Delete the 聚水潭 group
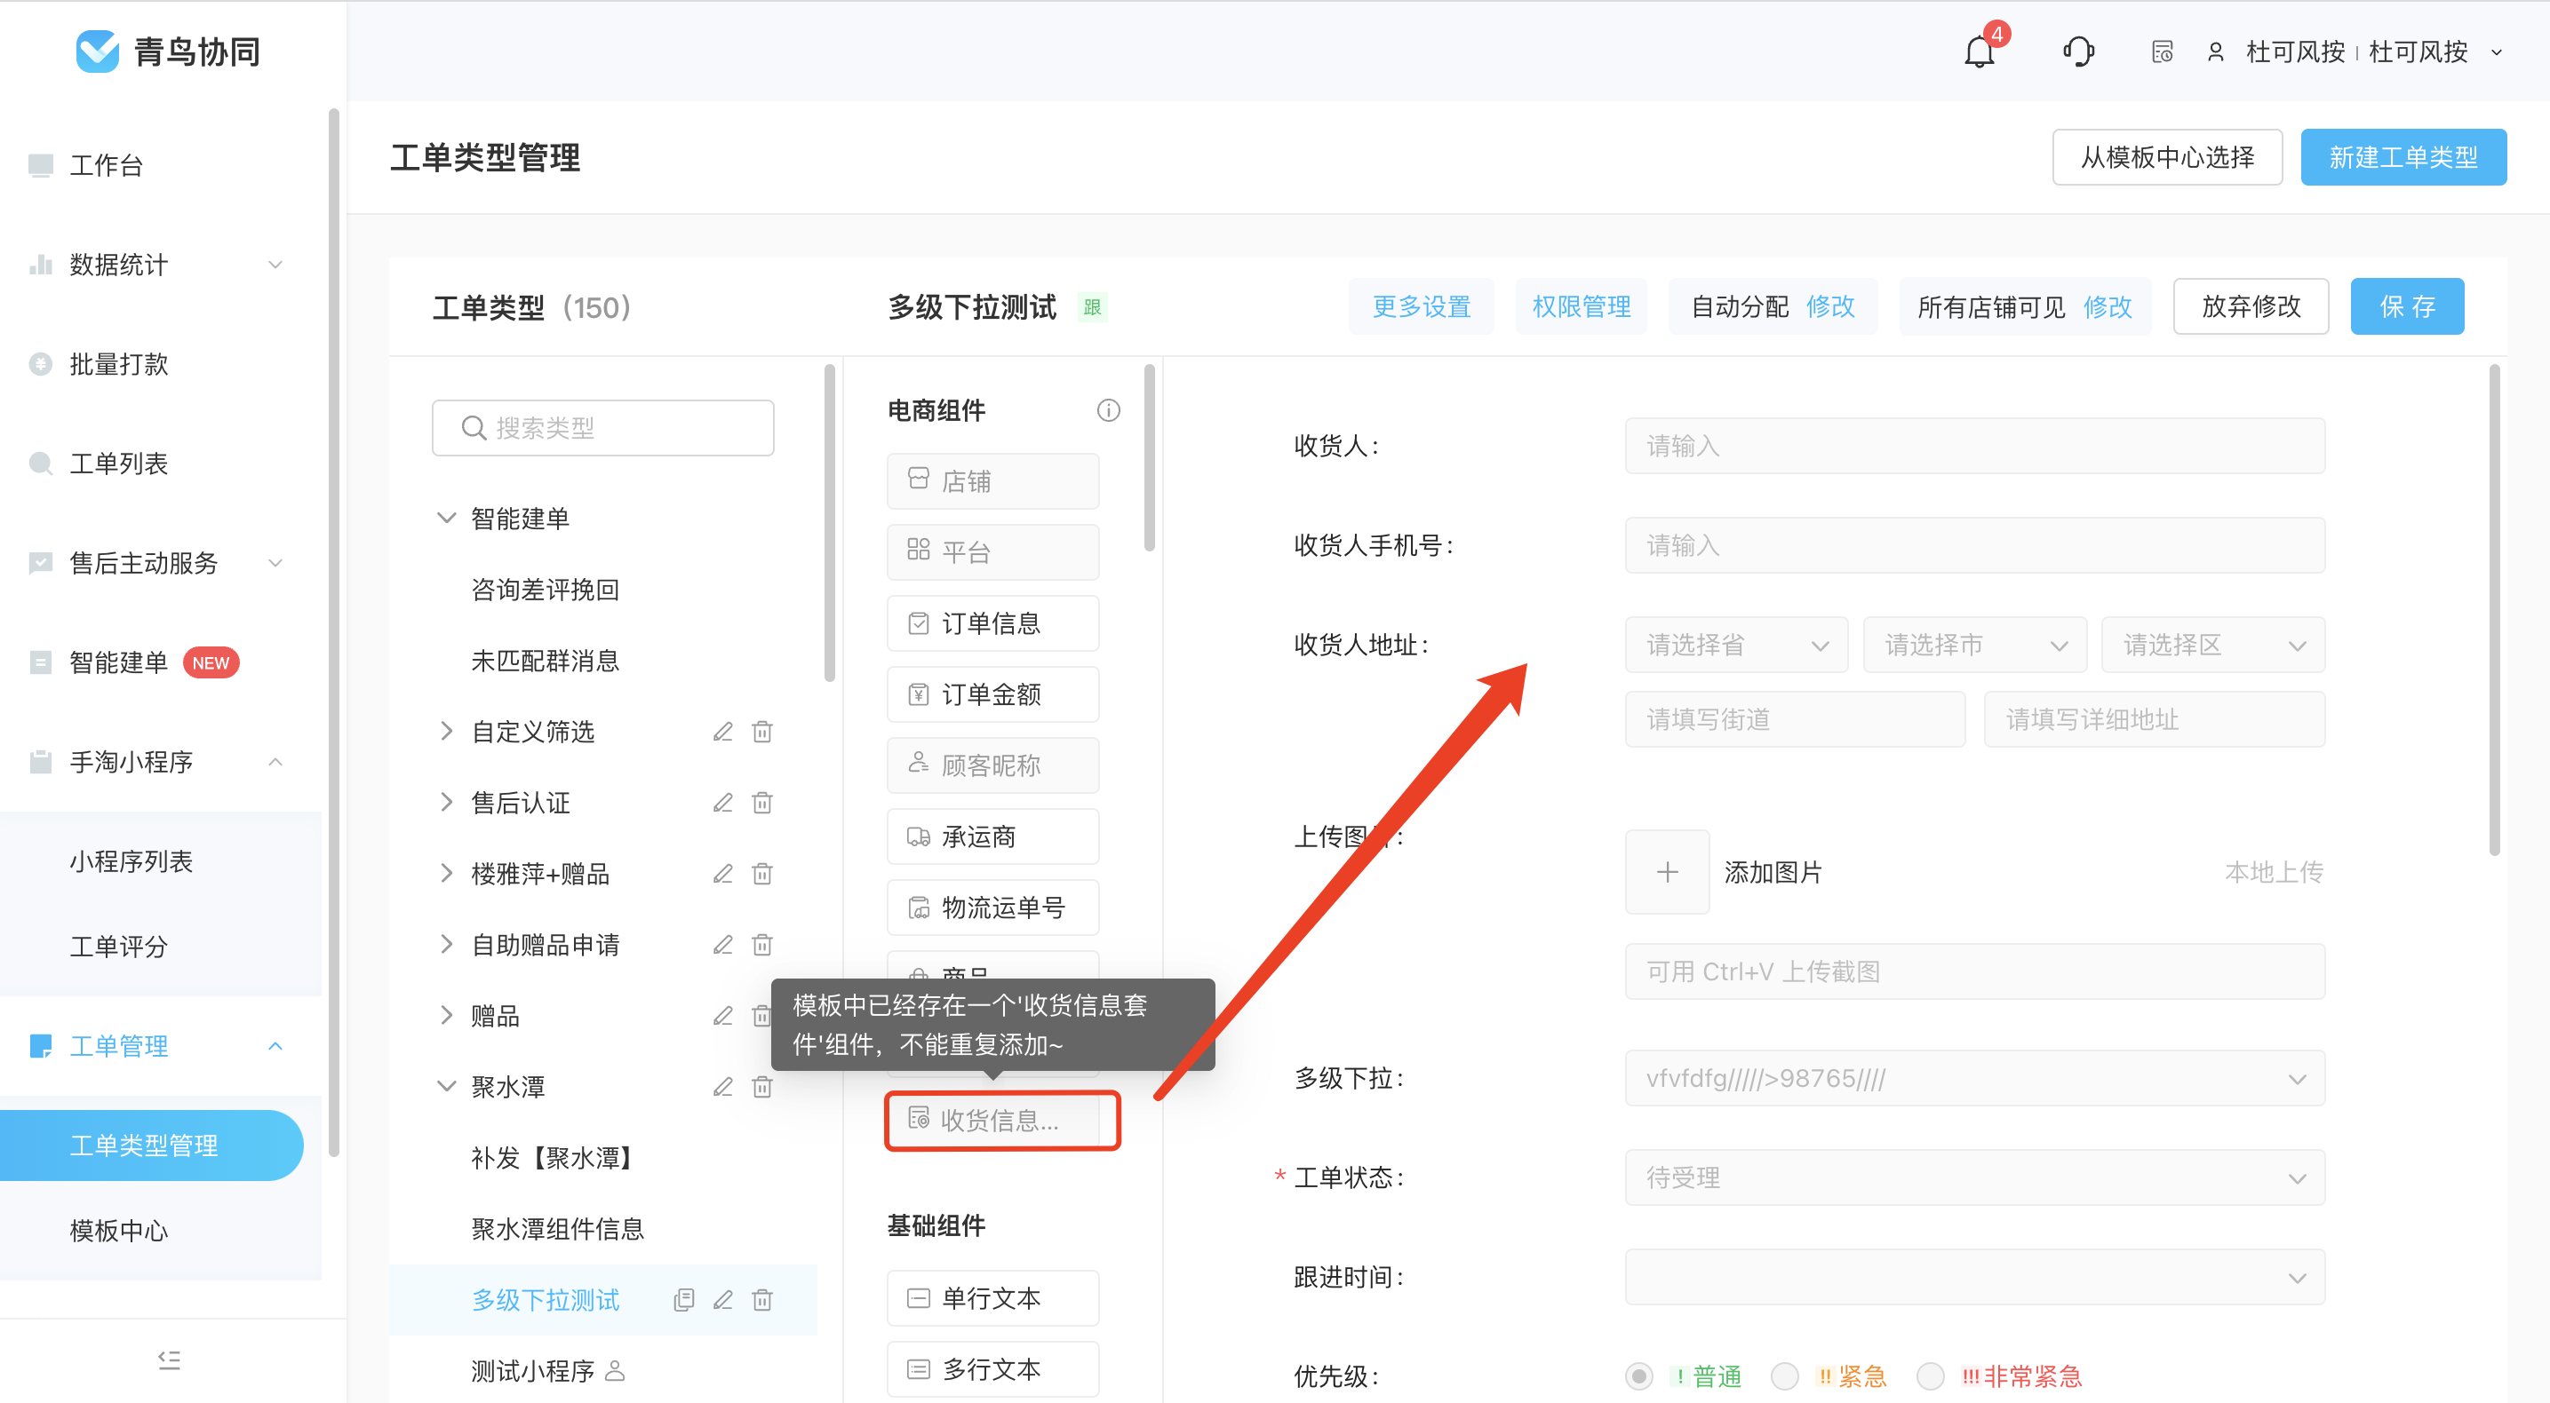2550x1403 pixels. pos(761,1088)
